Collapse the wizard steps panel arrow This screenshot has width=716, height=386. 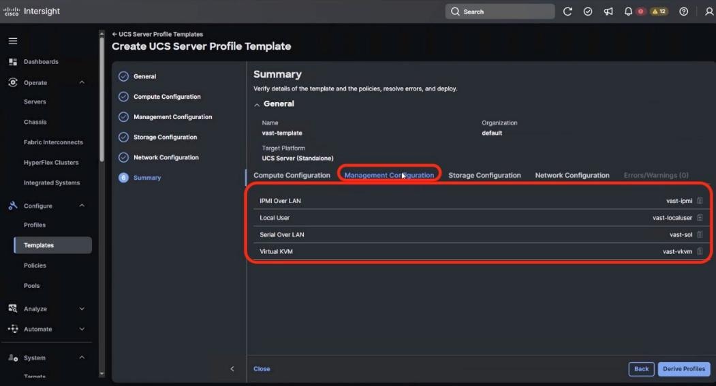click(232, 369)
